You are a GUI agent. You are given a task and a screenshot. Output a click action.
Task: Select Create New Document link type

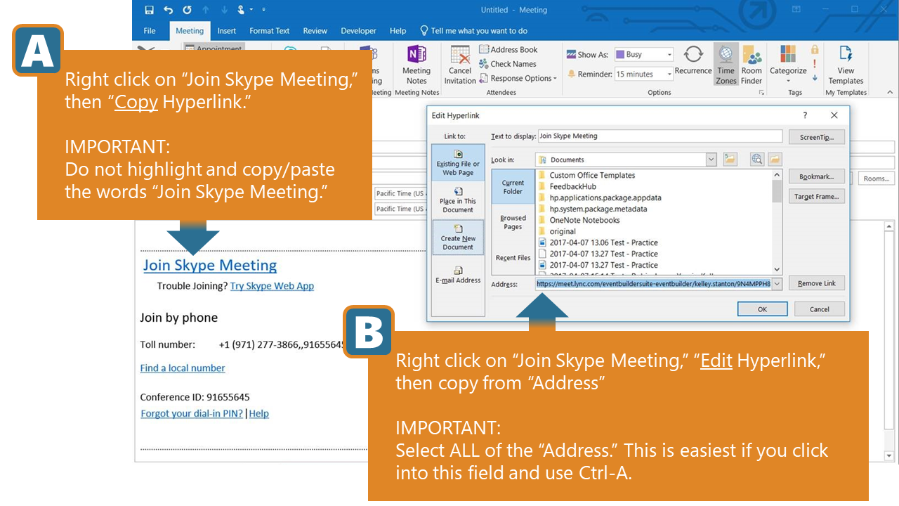458,237
